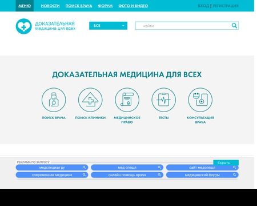257x206 pixels.
Task: Click the clipboard heartbeat tests icon
Action: click(163, 100)
